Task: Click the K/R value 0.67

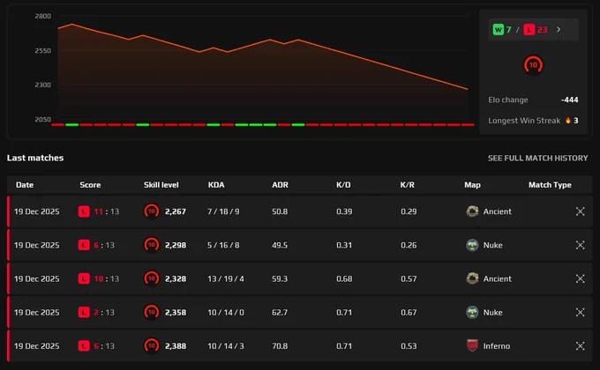Action: click(409, 312)
